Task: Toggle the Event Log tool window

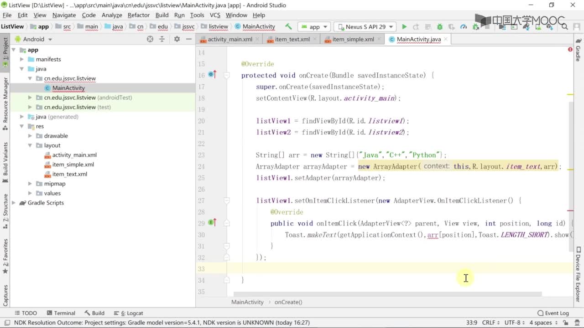Action: pos(553,313)
